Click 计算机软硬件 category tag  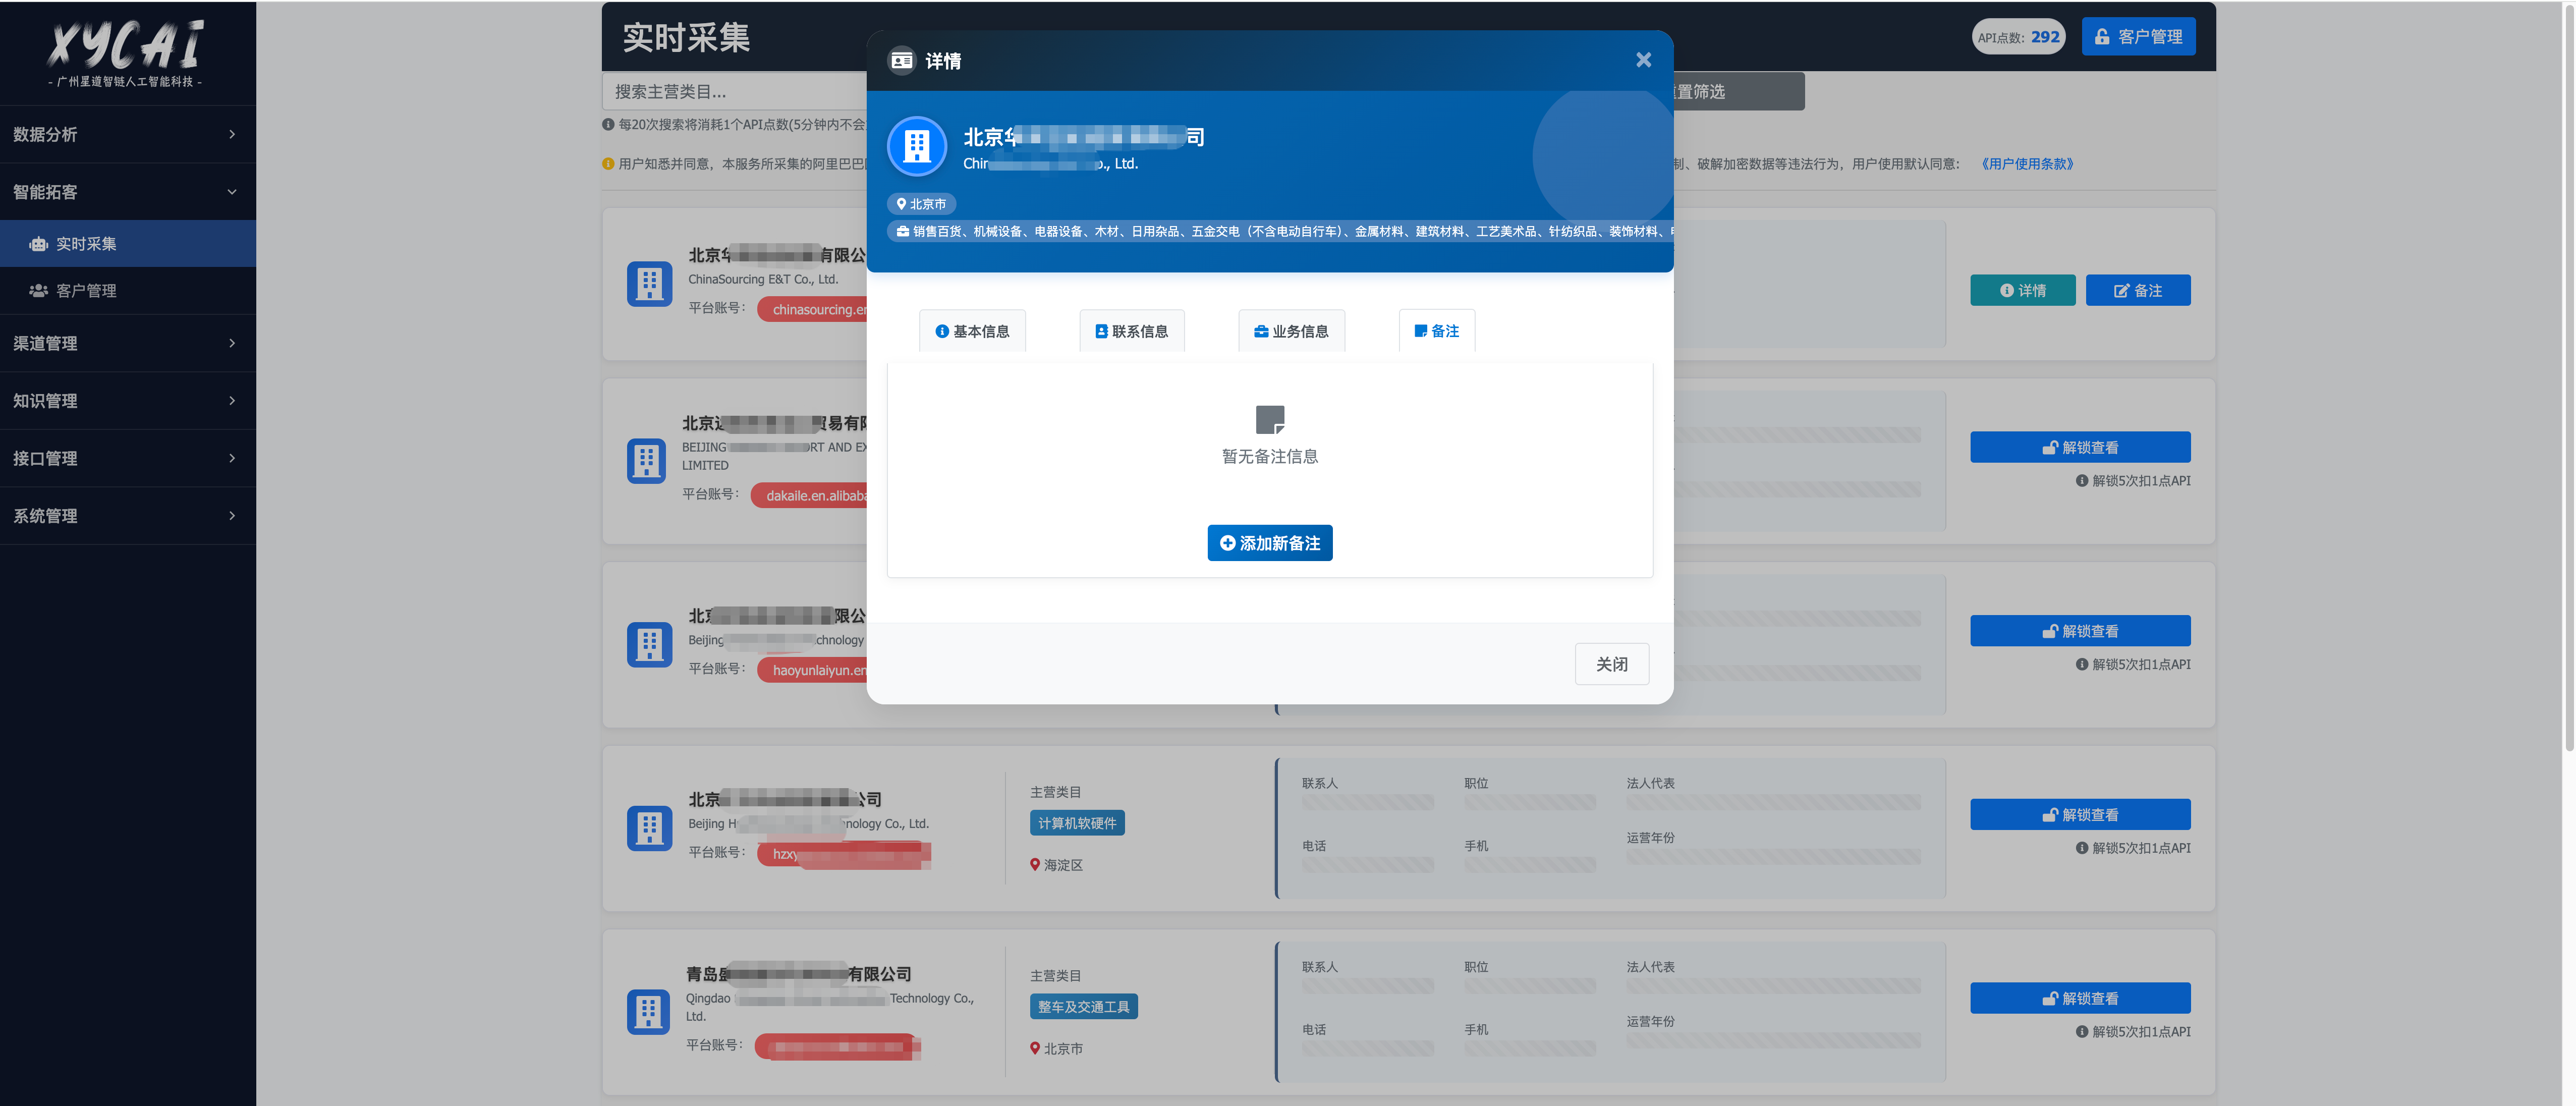(x=1077, y=823)
